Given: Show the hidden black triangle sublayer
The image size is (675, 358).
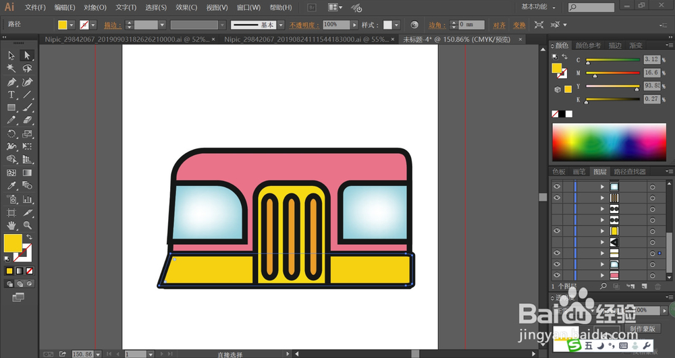Looking at the screenshot, I should click(557, 242).
